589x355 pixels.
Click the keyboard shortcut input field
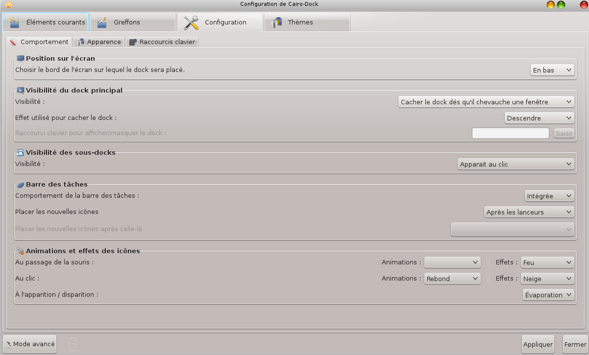(510, 133)
